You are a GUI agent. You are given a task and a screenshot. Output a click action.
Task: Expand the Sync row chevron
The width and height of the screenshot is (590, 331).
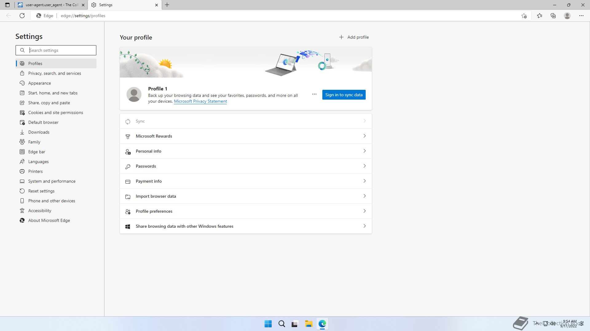click(x=364, y=121)
